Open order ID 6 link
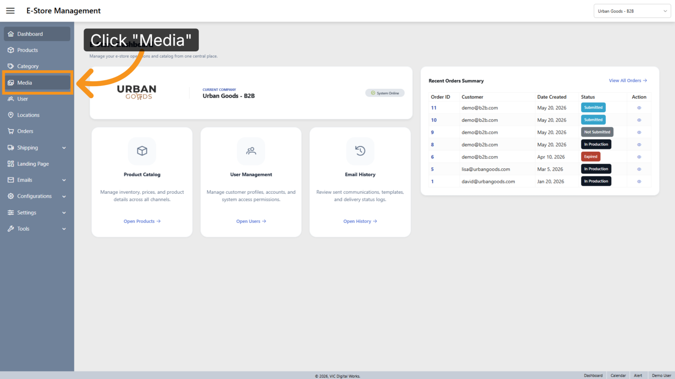 point(432,157)
